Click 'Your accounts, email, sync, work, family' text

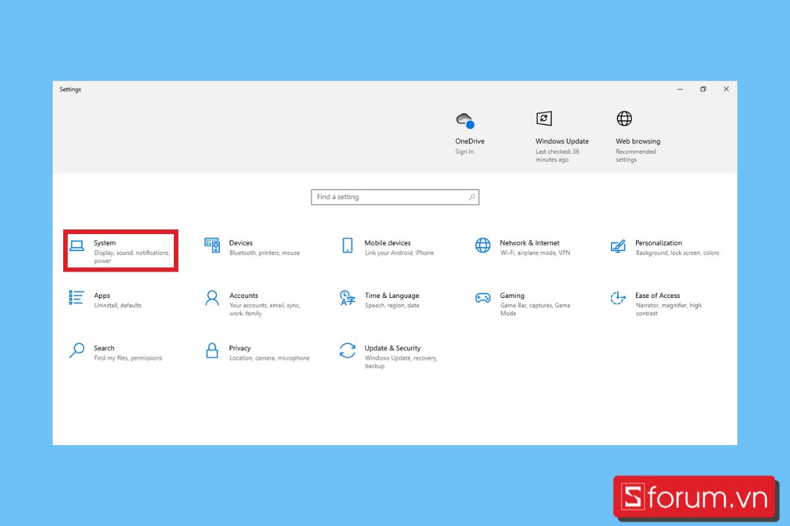point(265,310)
